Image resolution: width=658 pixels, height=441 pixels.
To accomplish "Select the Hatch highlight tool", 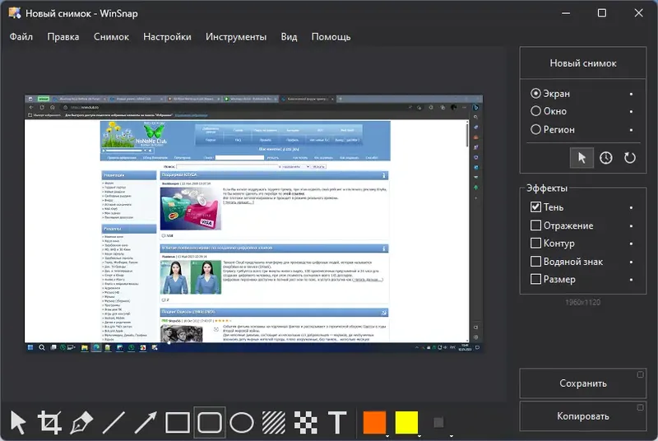I will pyautogui.click(x=274, y=422).
